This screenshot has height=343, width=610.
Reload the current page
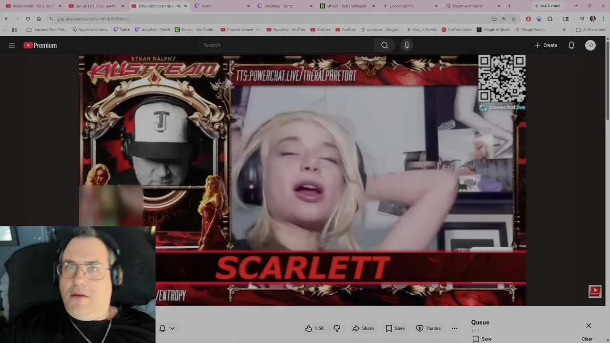[x=28, y=19]
